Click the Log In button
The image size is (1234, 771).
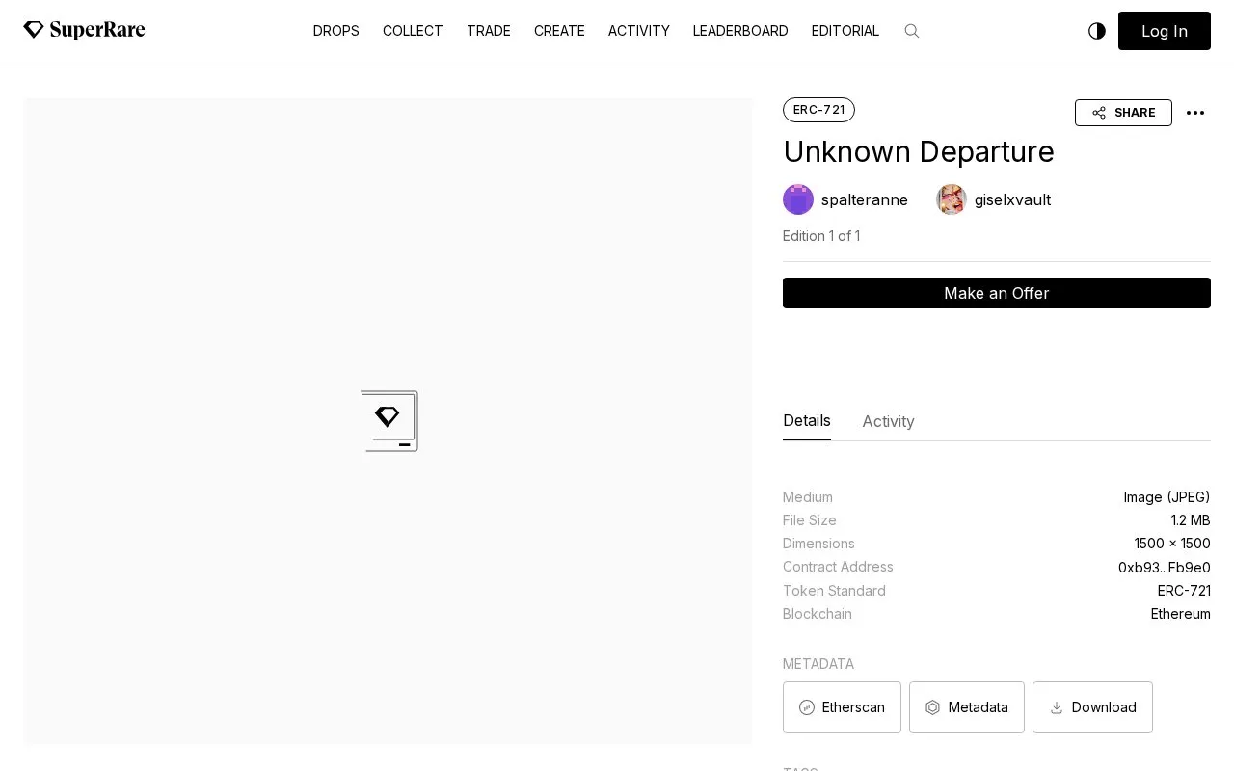[1165, 31]
